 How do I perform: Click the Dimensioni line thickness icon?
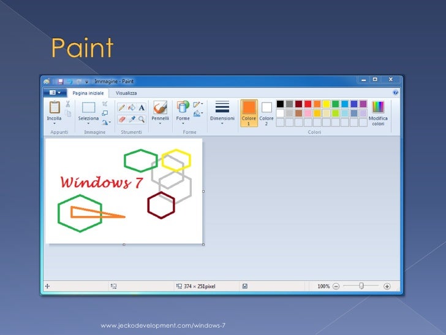222,107
